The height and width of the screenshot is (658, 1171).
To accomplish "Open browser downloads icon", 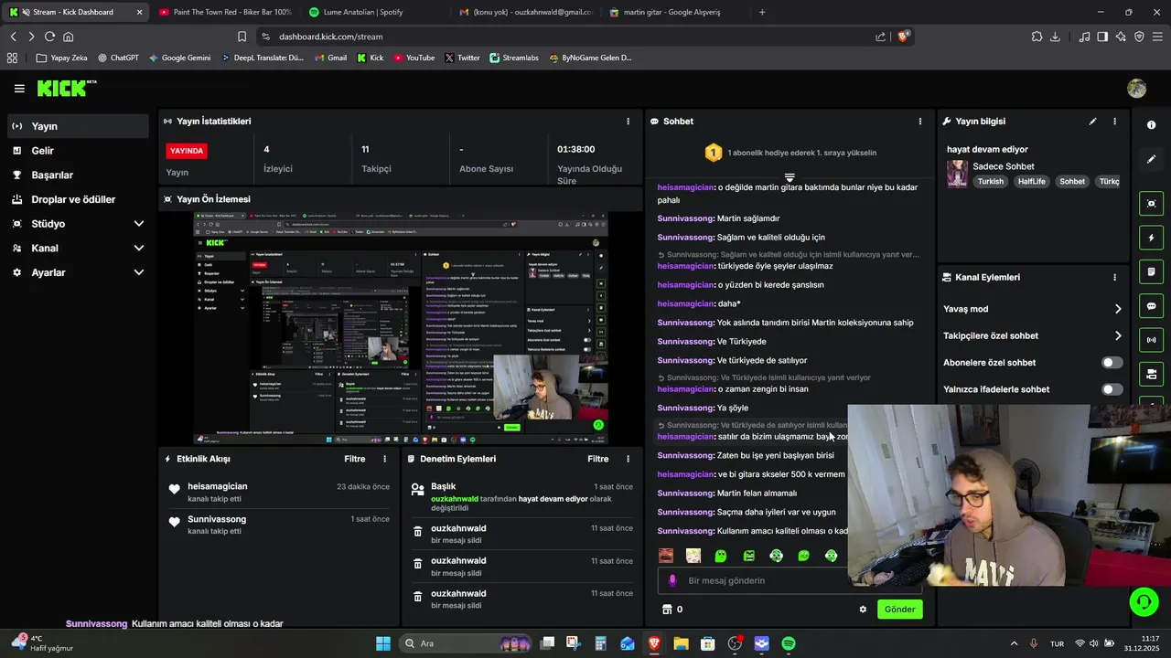I will pos(1055,37).
